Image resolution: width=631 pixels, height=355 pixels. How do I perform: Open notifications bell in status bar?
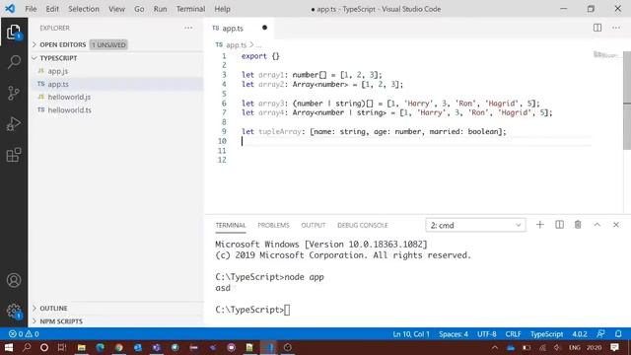coord(618,334)
